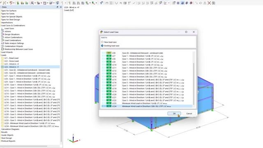Viewport: 263px width, 148px height.
Task: Open Results in navigator tree
Action: point(5,132)
